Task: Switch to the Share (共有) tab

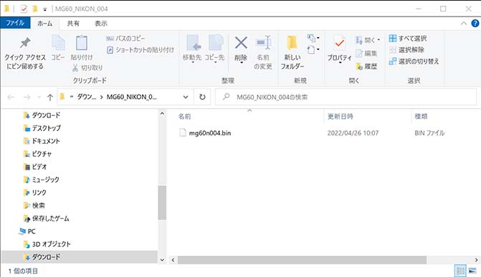Action: pos(73,24)
